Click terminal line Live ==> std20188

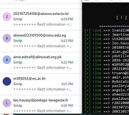point(107,39)
